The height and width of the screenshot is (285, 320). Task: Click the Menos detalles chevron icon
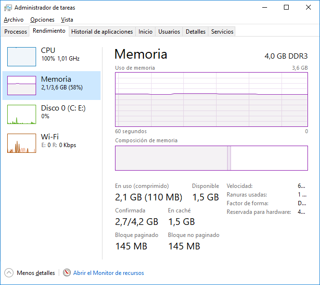9,273
